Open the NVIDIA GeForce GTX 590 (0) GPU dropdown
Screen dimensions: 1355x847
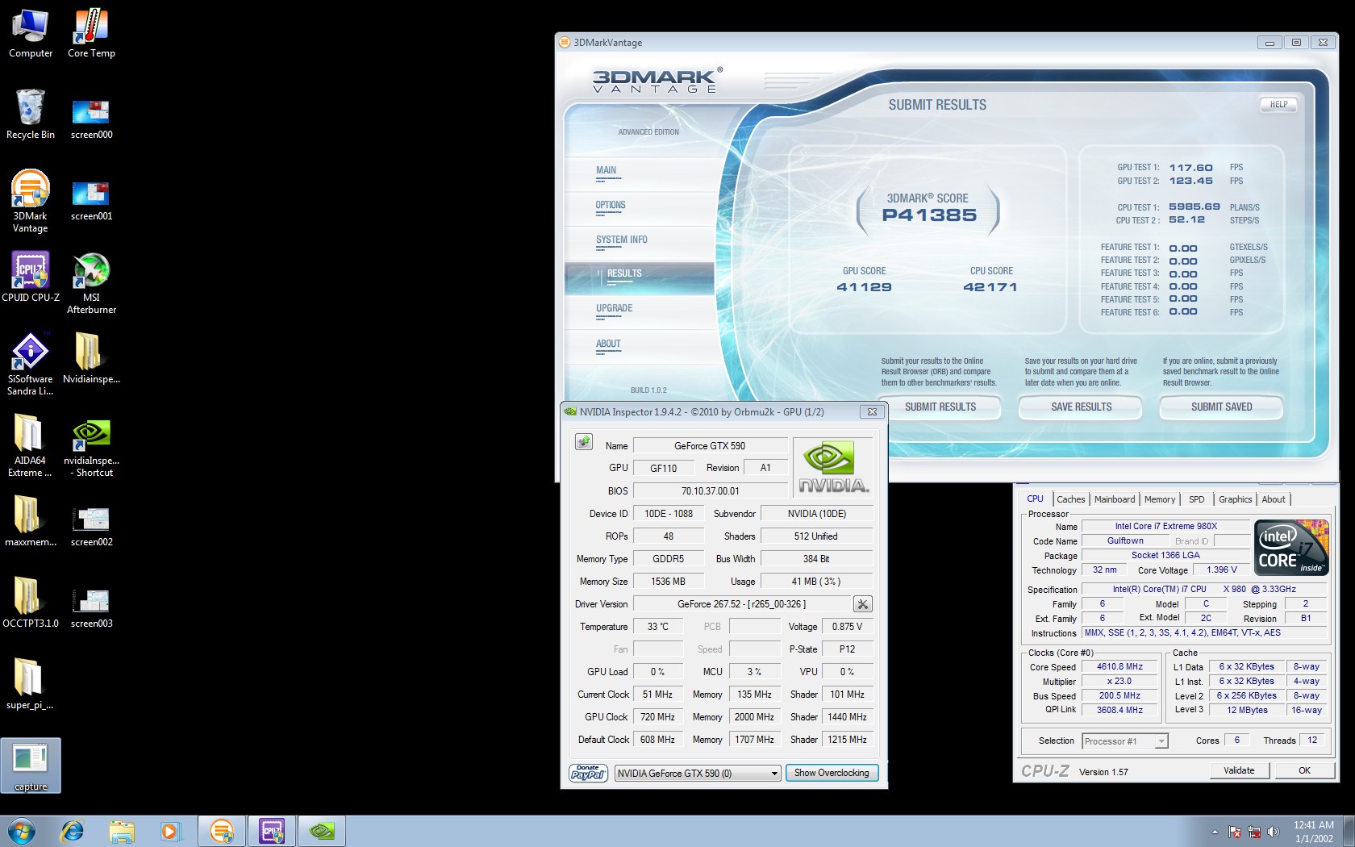[x=698, y=773]
